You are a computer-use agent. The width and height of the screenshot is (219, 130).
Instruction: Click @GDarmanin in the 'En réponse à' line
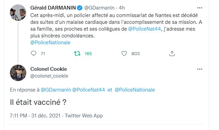(x=56, y=90)
